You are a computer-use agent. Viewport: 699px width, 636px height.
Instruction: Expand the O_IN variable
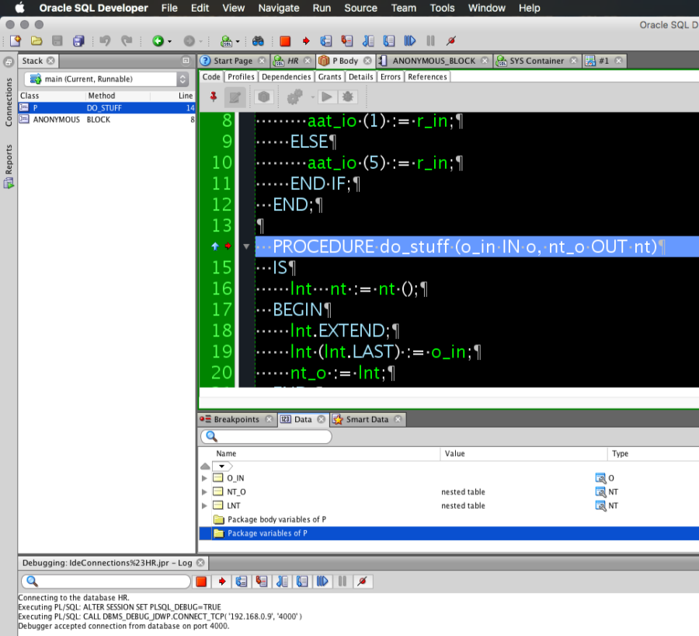(204, 477)
